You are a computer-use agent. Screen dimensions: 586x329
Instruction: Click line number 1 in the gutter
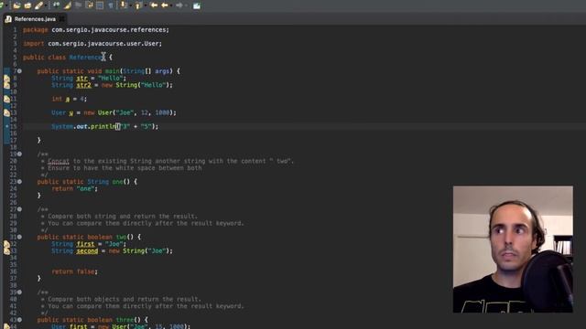[15, 30]
